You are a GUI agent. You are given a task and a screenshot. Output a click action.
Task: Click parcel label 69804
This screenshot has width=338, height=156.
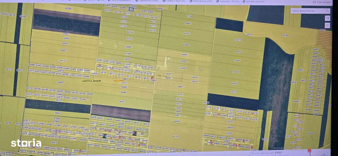tap(293, 82)
